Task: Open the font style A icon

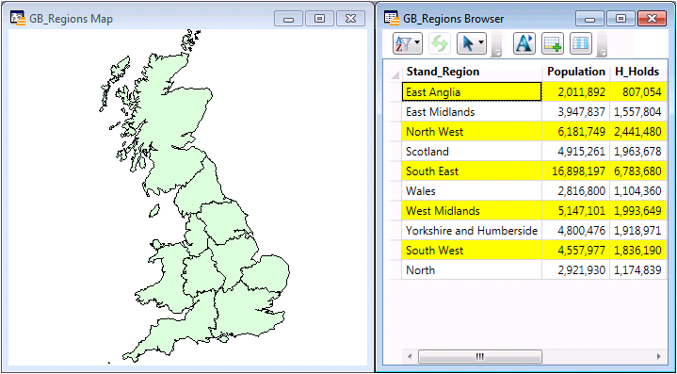Action: pyautogui.click(x=524, y=43)
